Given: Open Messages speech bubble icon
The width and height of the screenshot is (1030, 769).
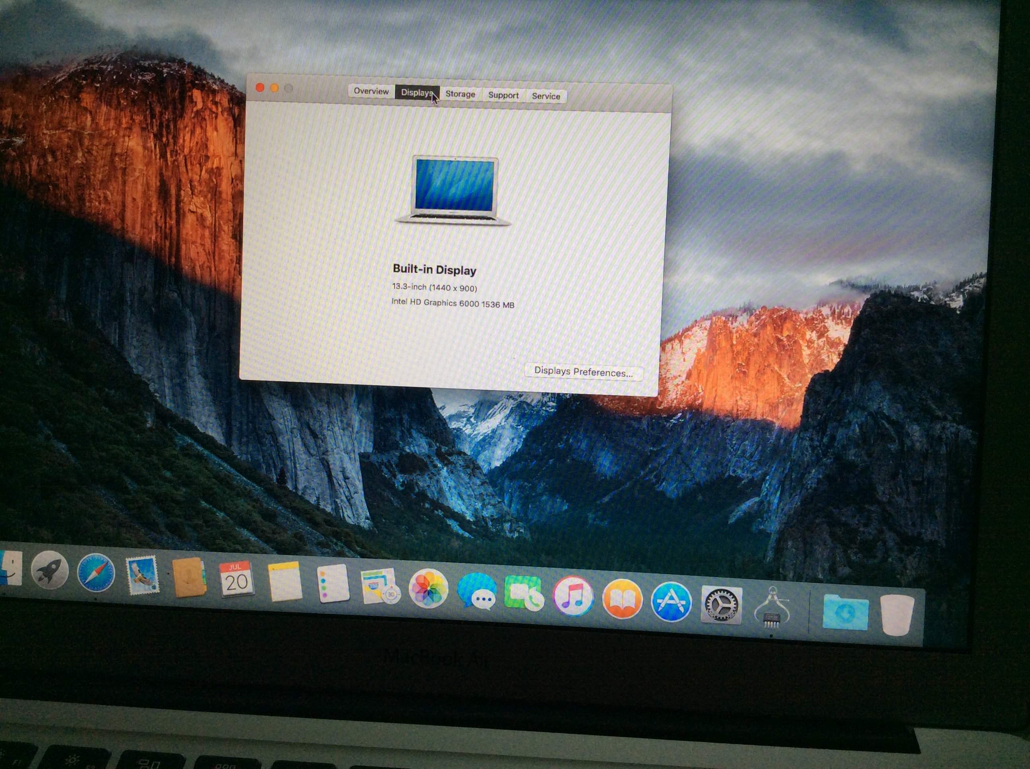Looking at the screenshot, I should pos(476,591).
